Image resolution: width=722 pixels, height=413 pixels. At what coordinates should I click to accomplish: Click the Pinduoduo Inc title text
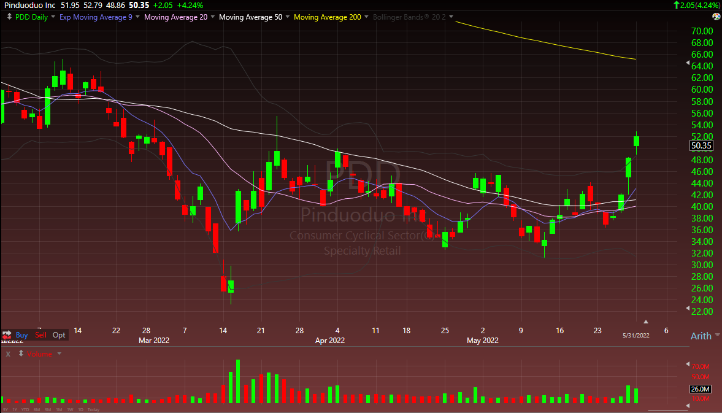coord(29,5)
